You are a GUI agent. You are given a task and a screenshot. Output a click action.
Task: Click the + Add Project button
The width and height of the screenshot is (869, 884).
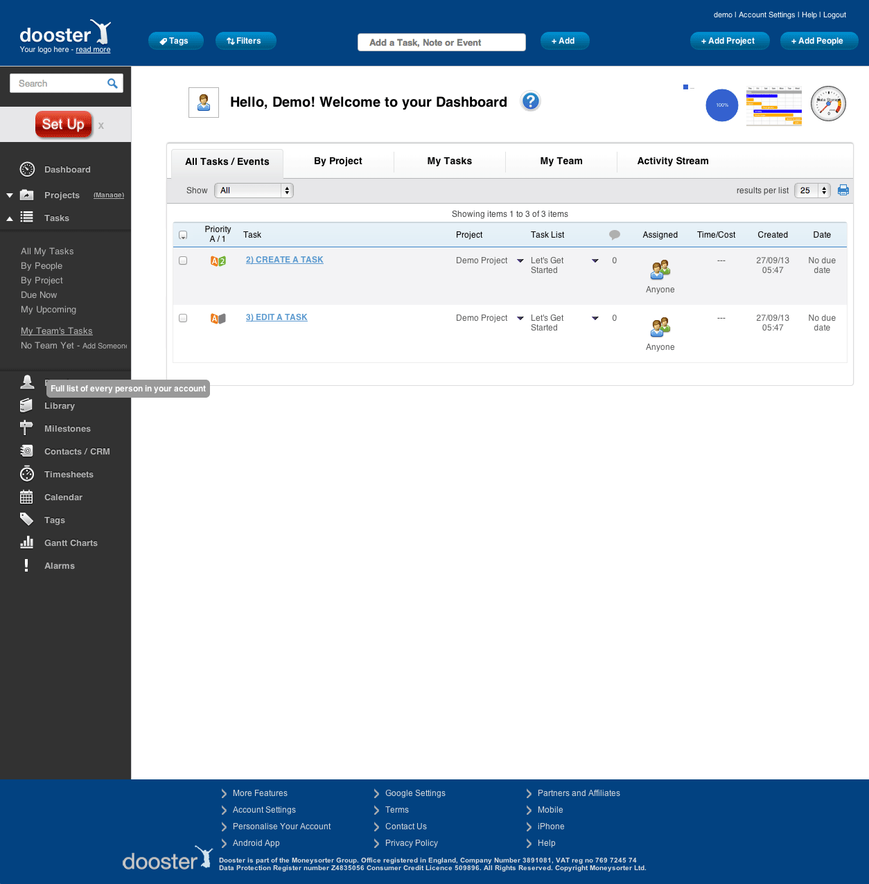point(728,41)
